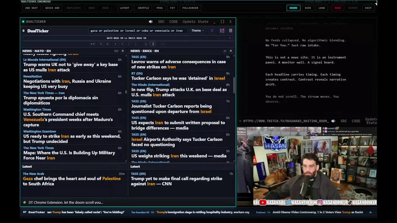Open SRC in the DualTicker unit header
This screenshot has width=397, height=223.
(161, 22)
